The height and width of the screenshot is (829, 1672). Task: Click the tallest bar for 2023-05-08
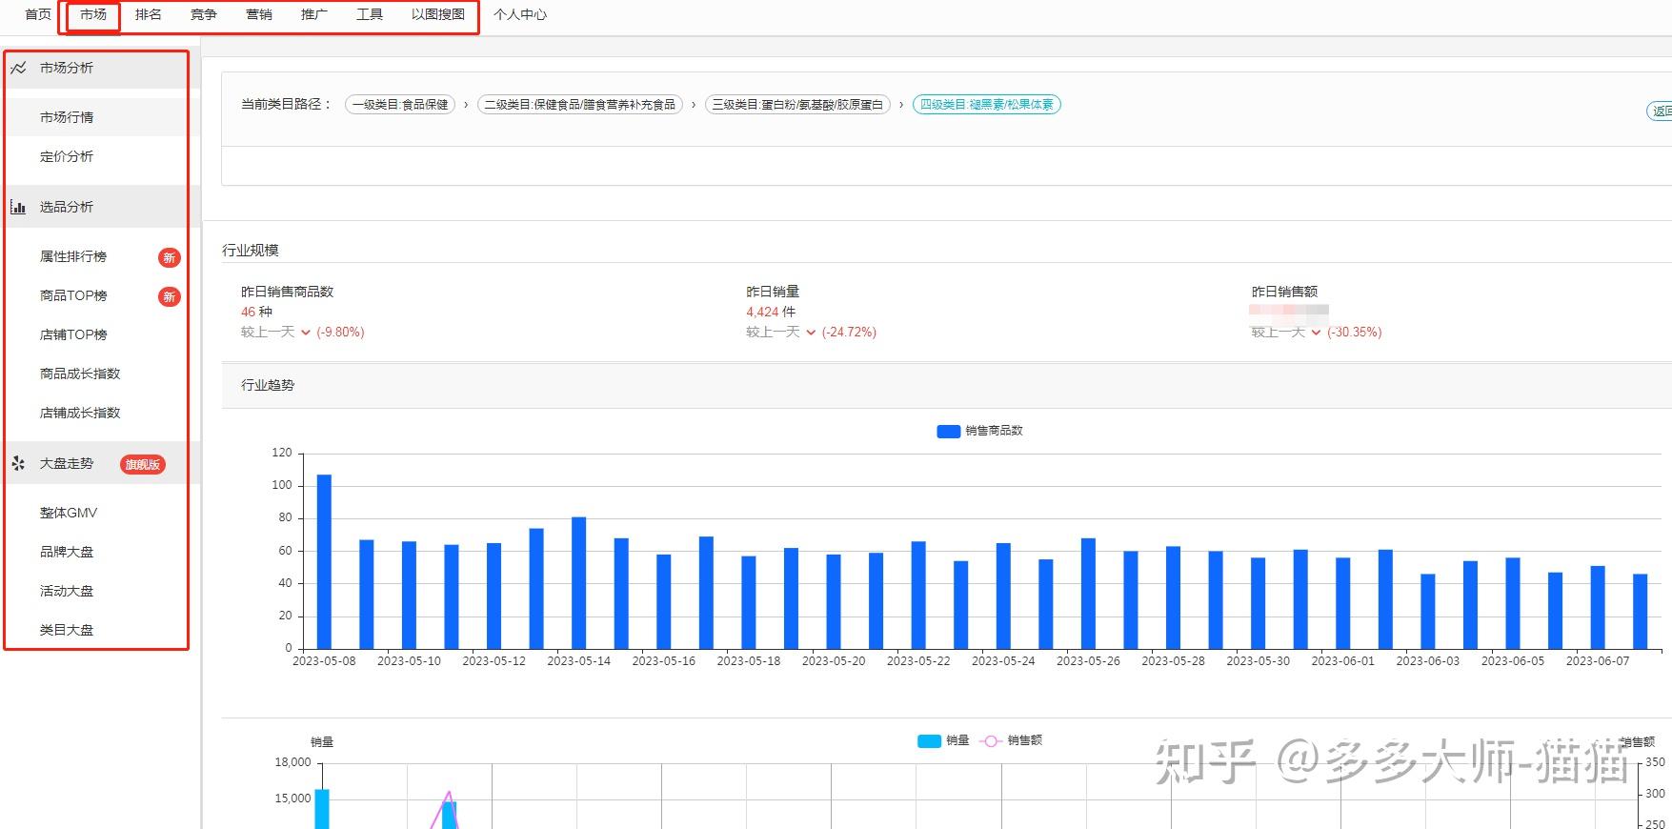point(324,561)
